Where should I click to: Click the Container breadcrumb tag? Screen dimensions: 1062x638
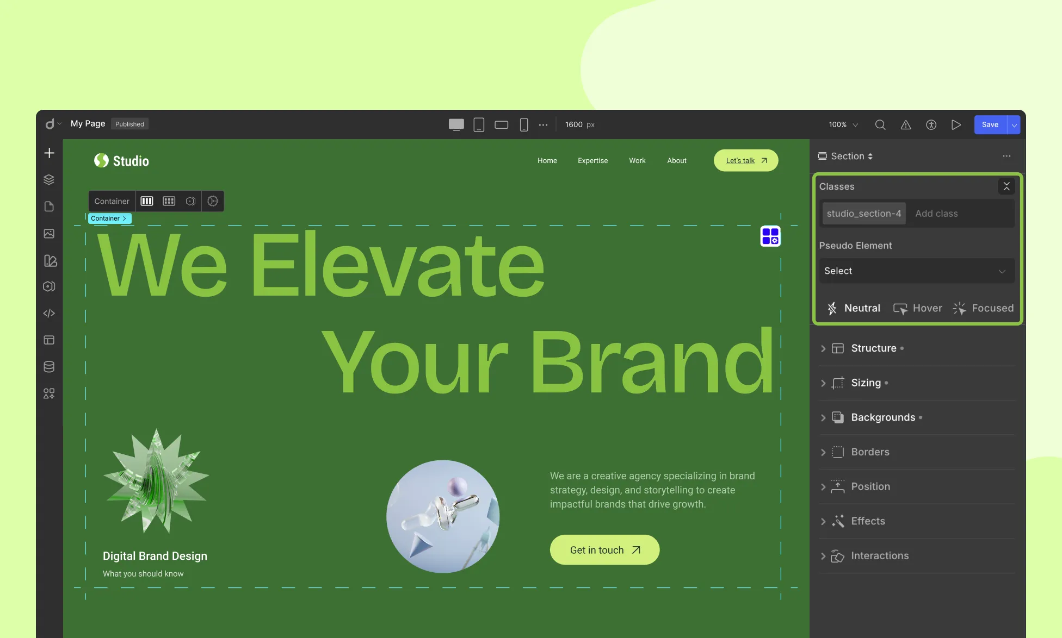(x=109, y=218)
